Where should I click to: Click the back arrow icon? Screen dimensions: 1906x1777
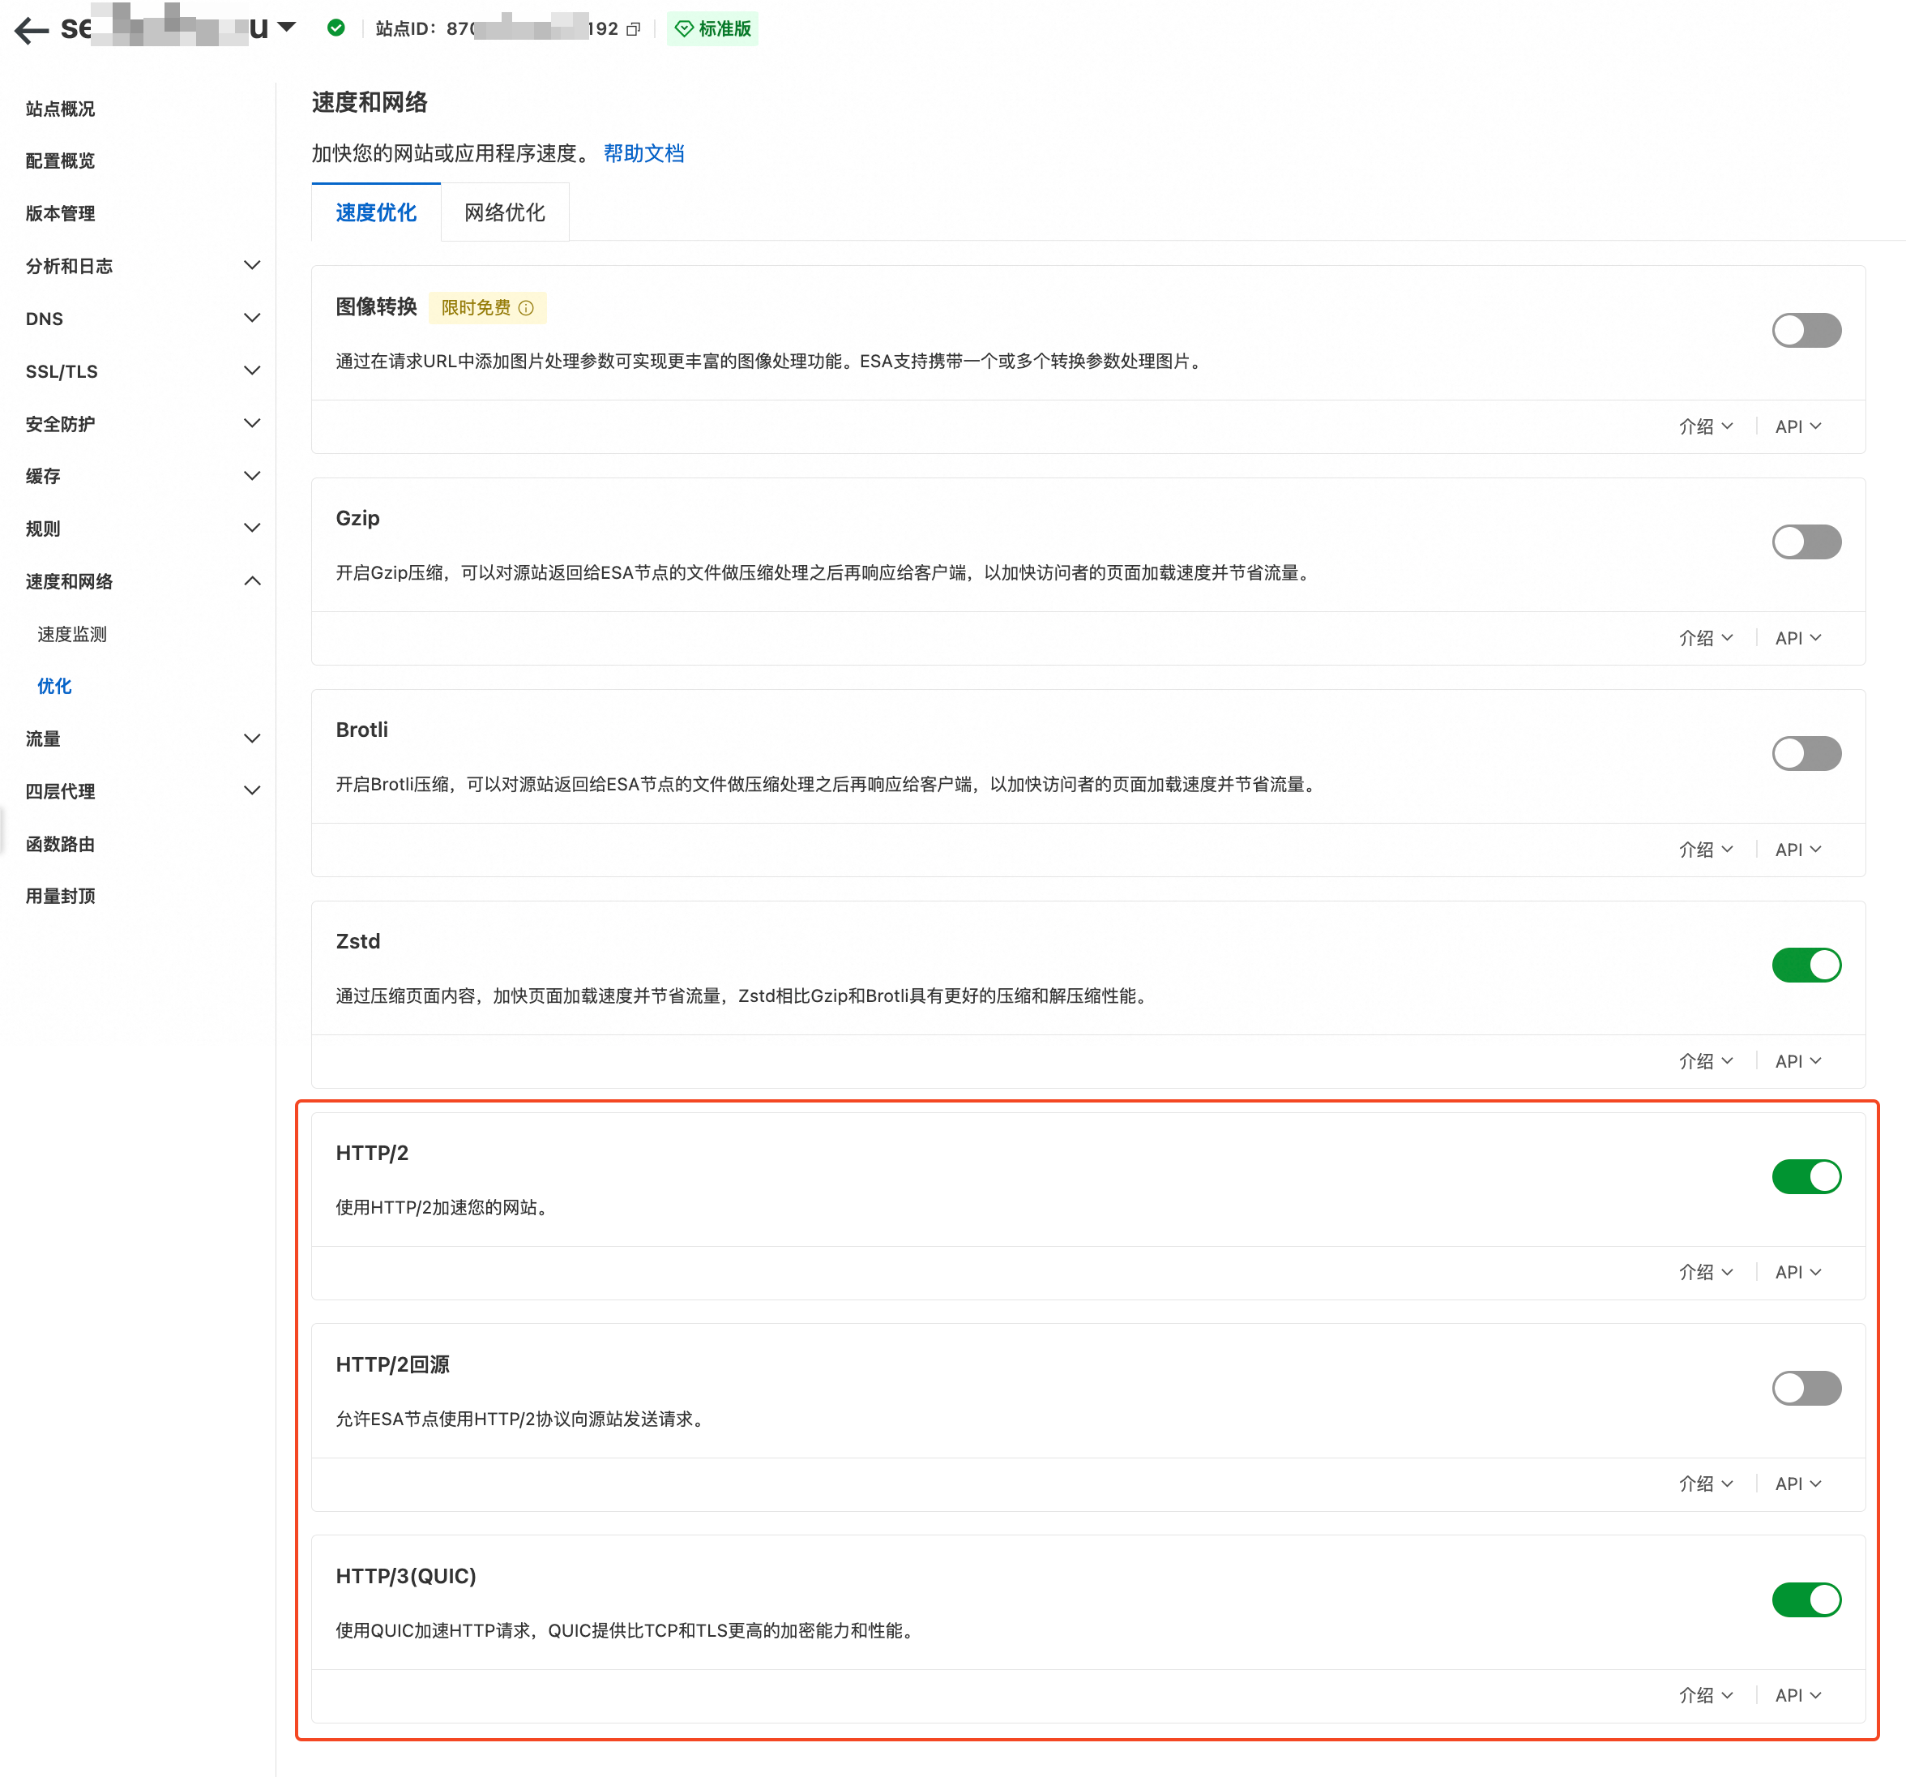[32, 30]
